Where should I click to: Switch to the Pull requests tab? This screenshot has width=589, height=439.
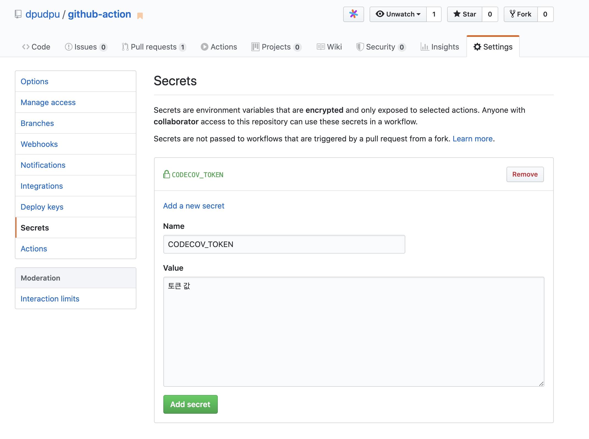154,47
